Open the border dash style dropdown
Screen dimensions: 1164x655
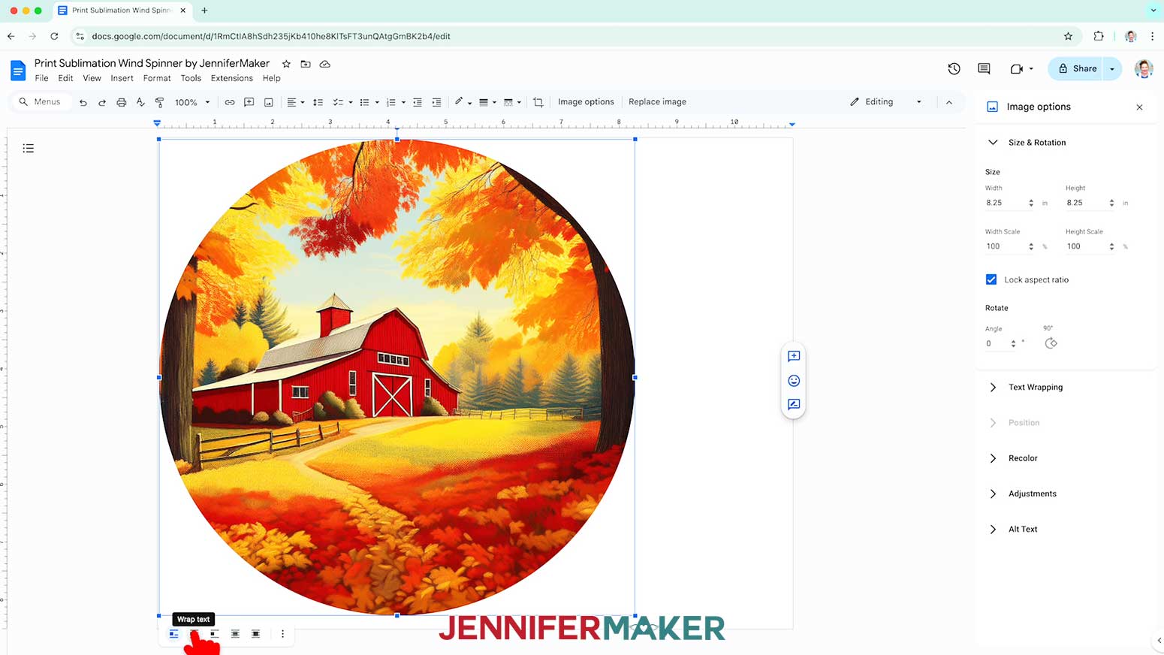pos(512,102)
